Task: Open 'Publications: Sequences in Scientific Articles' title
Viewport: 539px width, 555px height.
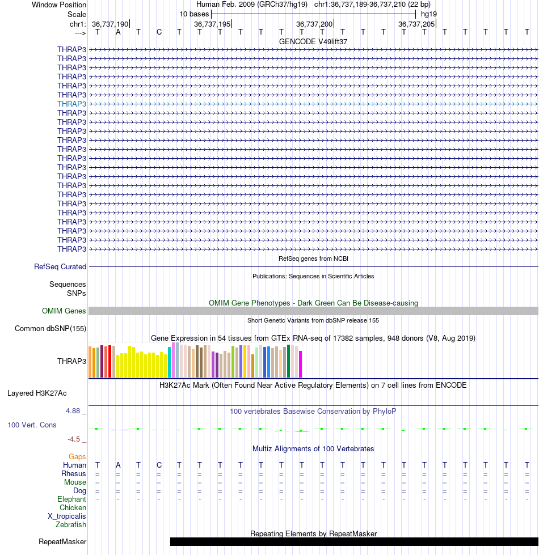Action: (313, 277)
